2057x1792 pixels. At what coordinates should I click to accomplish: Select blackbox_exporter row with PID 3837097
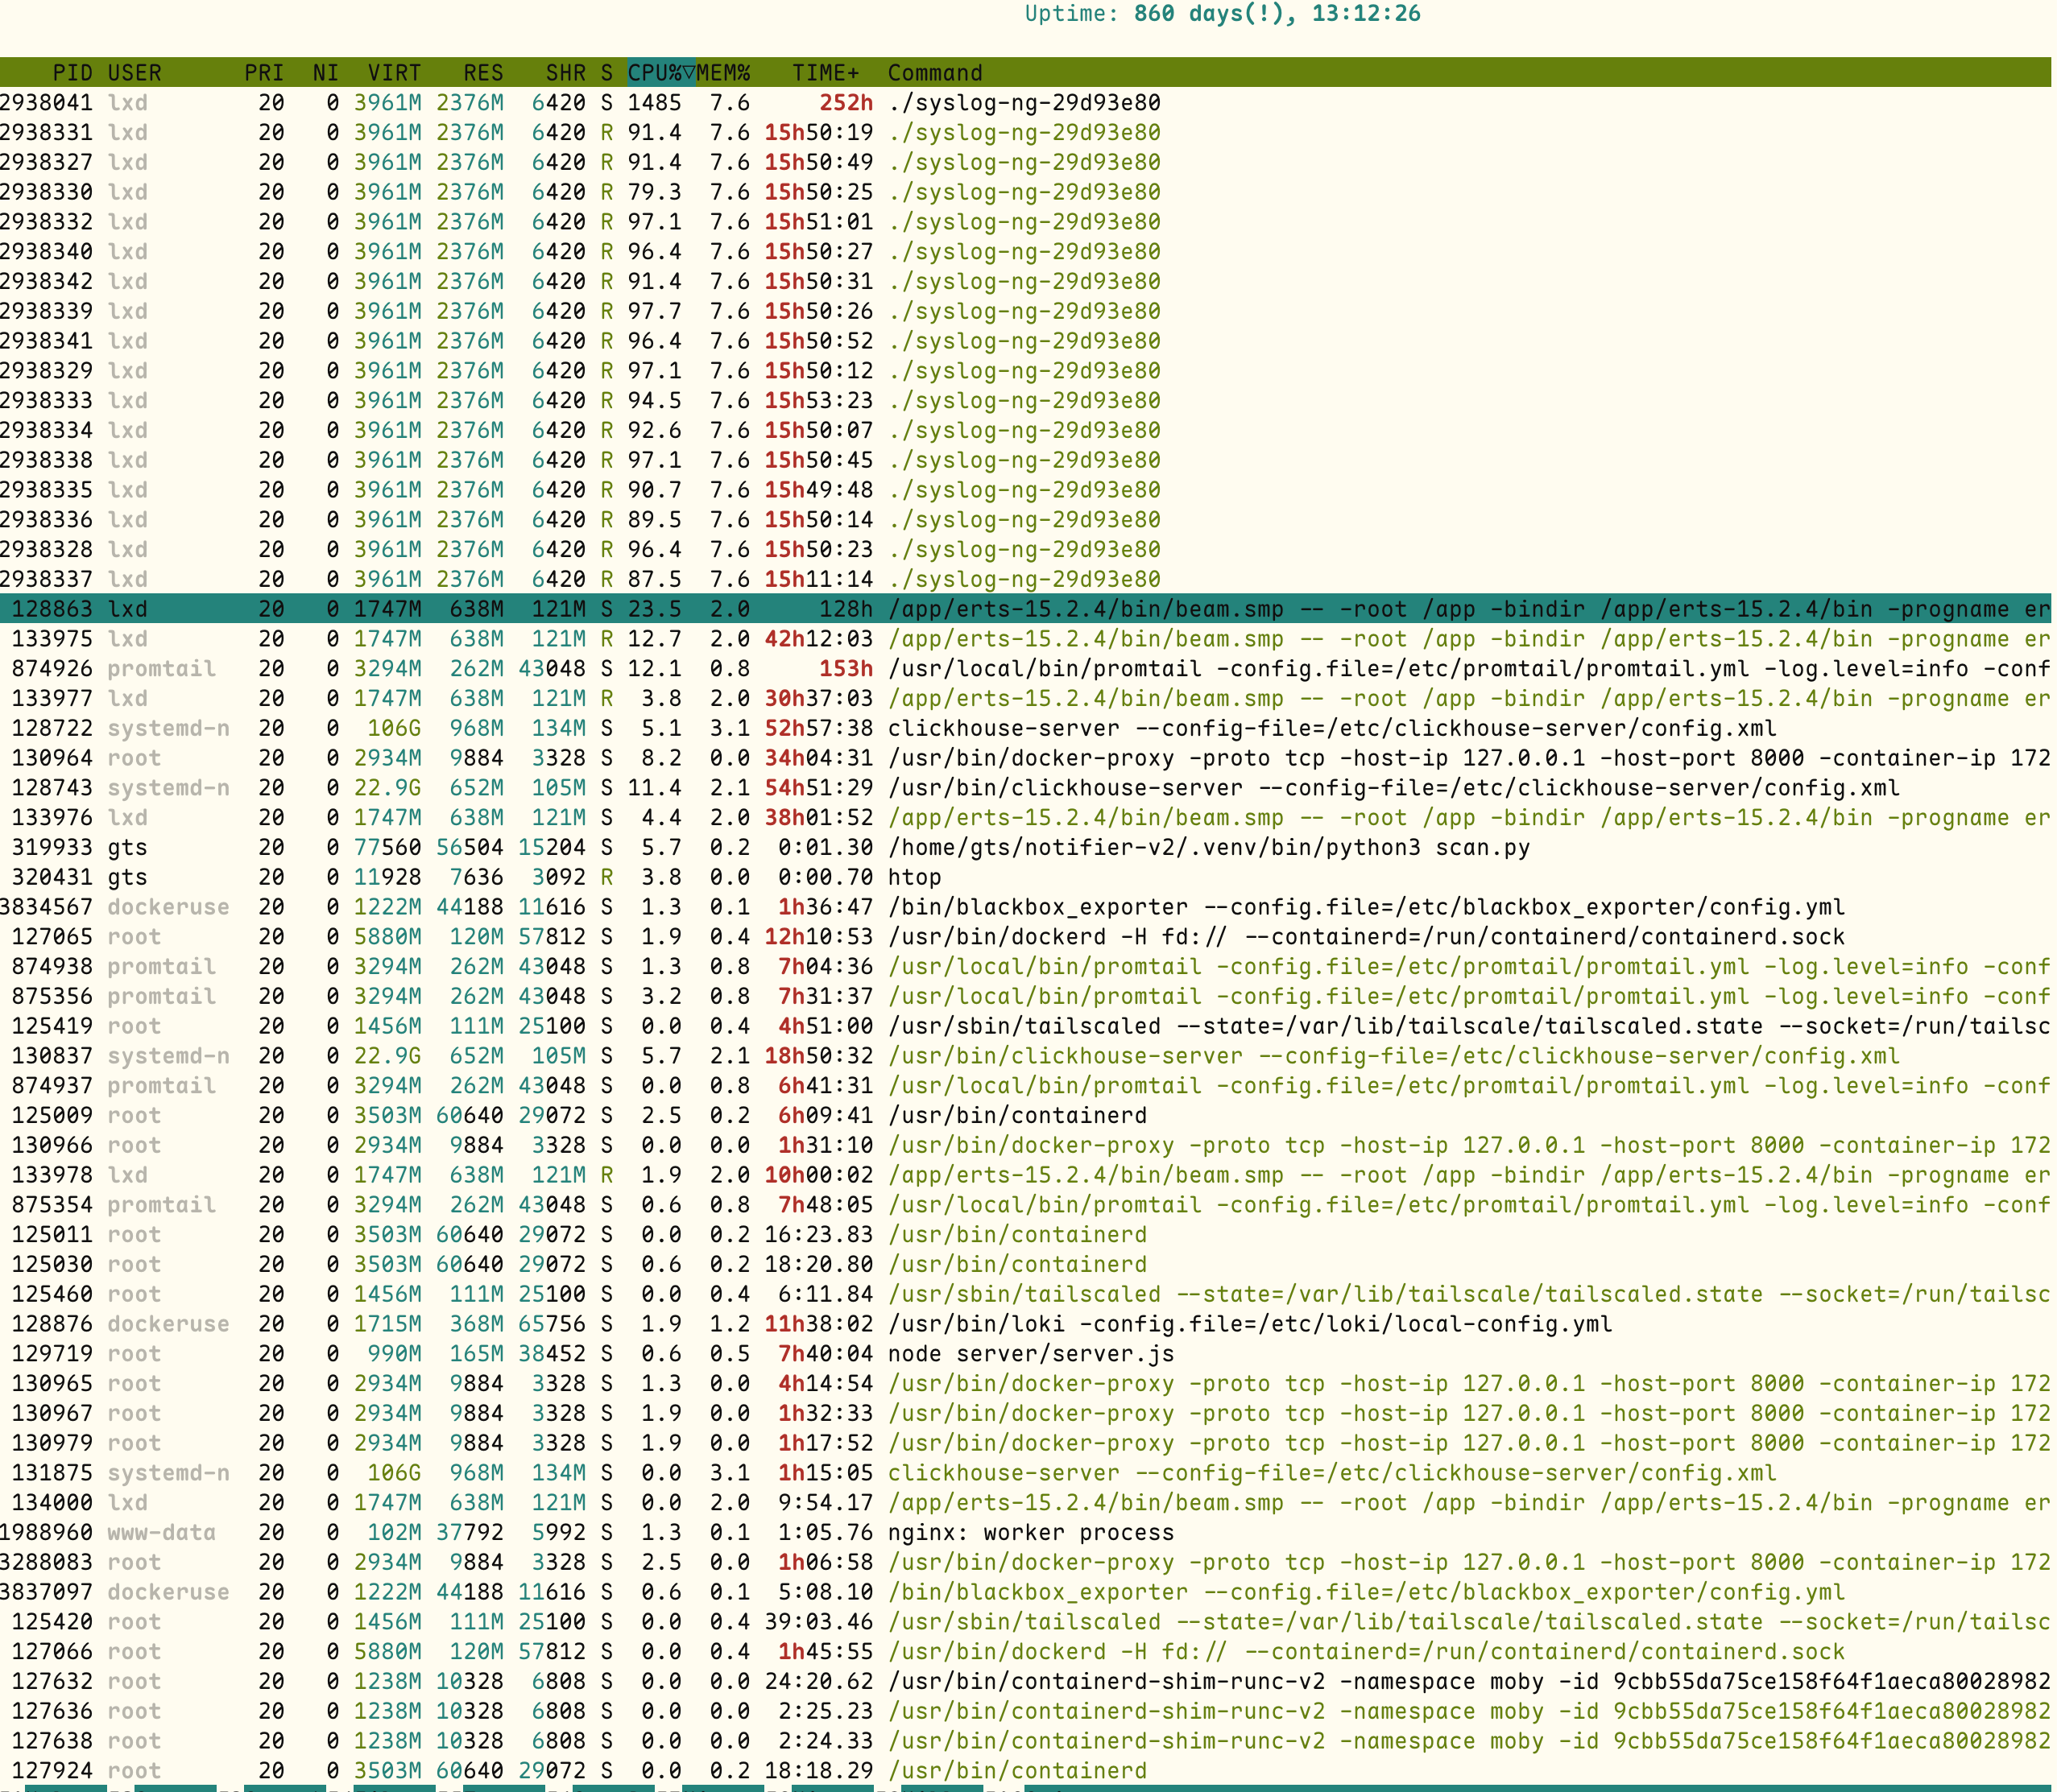[1025, 1592]
